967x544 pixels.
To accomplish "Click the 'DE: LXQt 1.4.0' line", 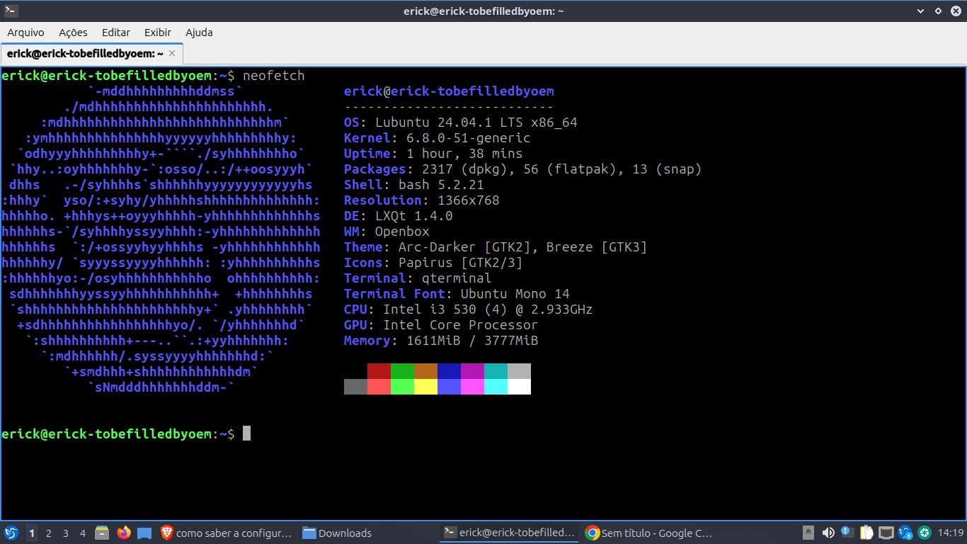I will [x=399, y=216].
